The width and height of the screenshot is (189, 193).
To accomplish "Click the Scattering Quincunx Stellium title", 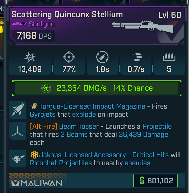I will (67, 15).
